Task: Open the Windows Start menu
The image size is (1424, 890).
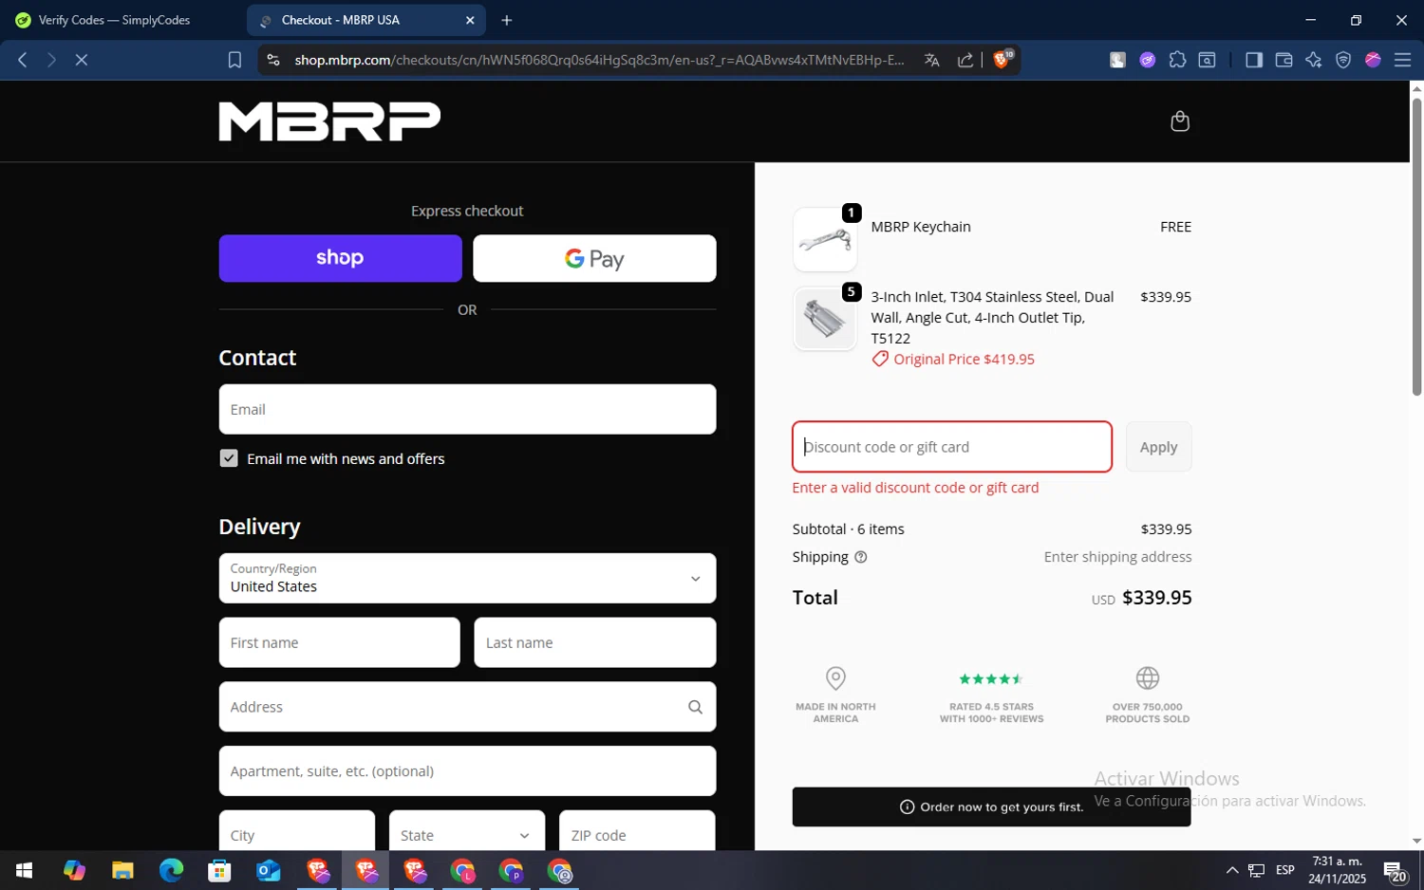Action: 25,870
